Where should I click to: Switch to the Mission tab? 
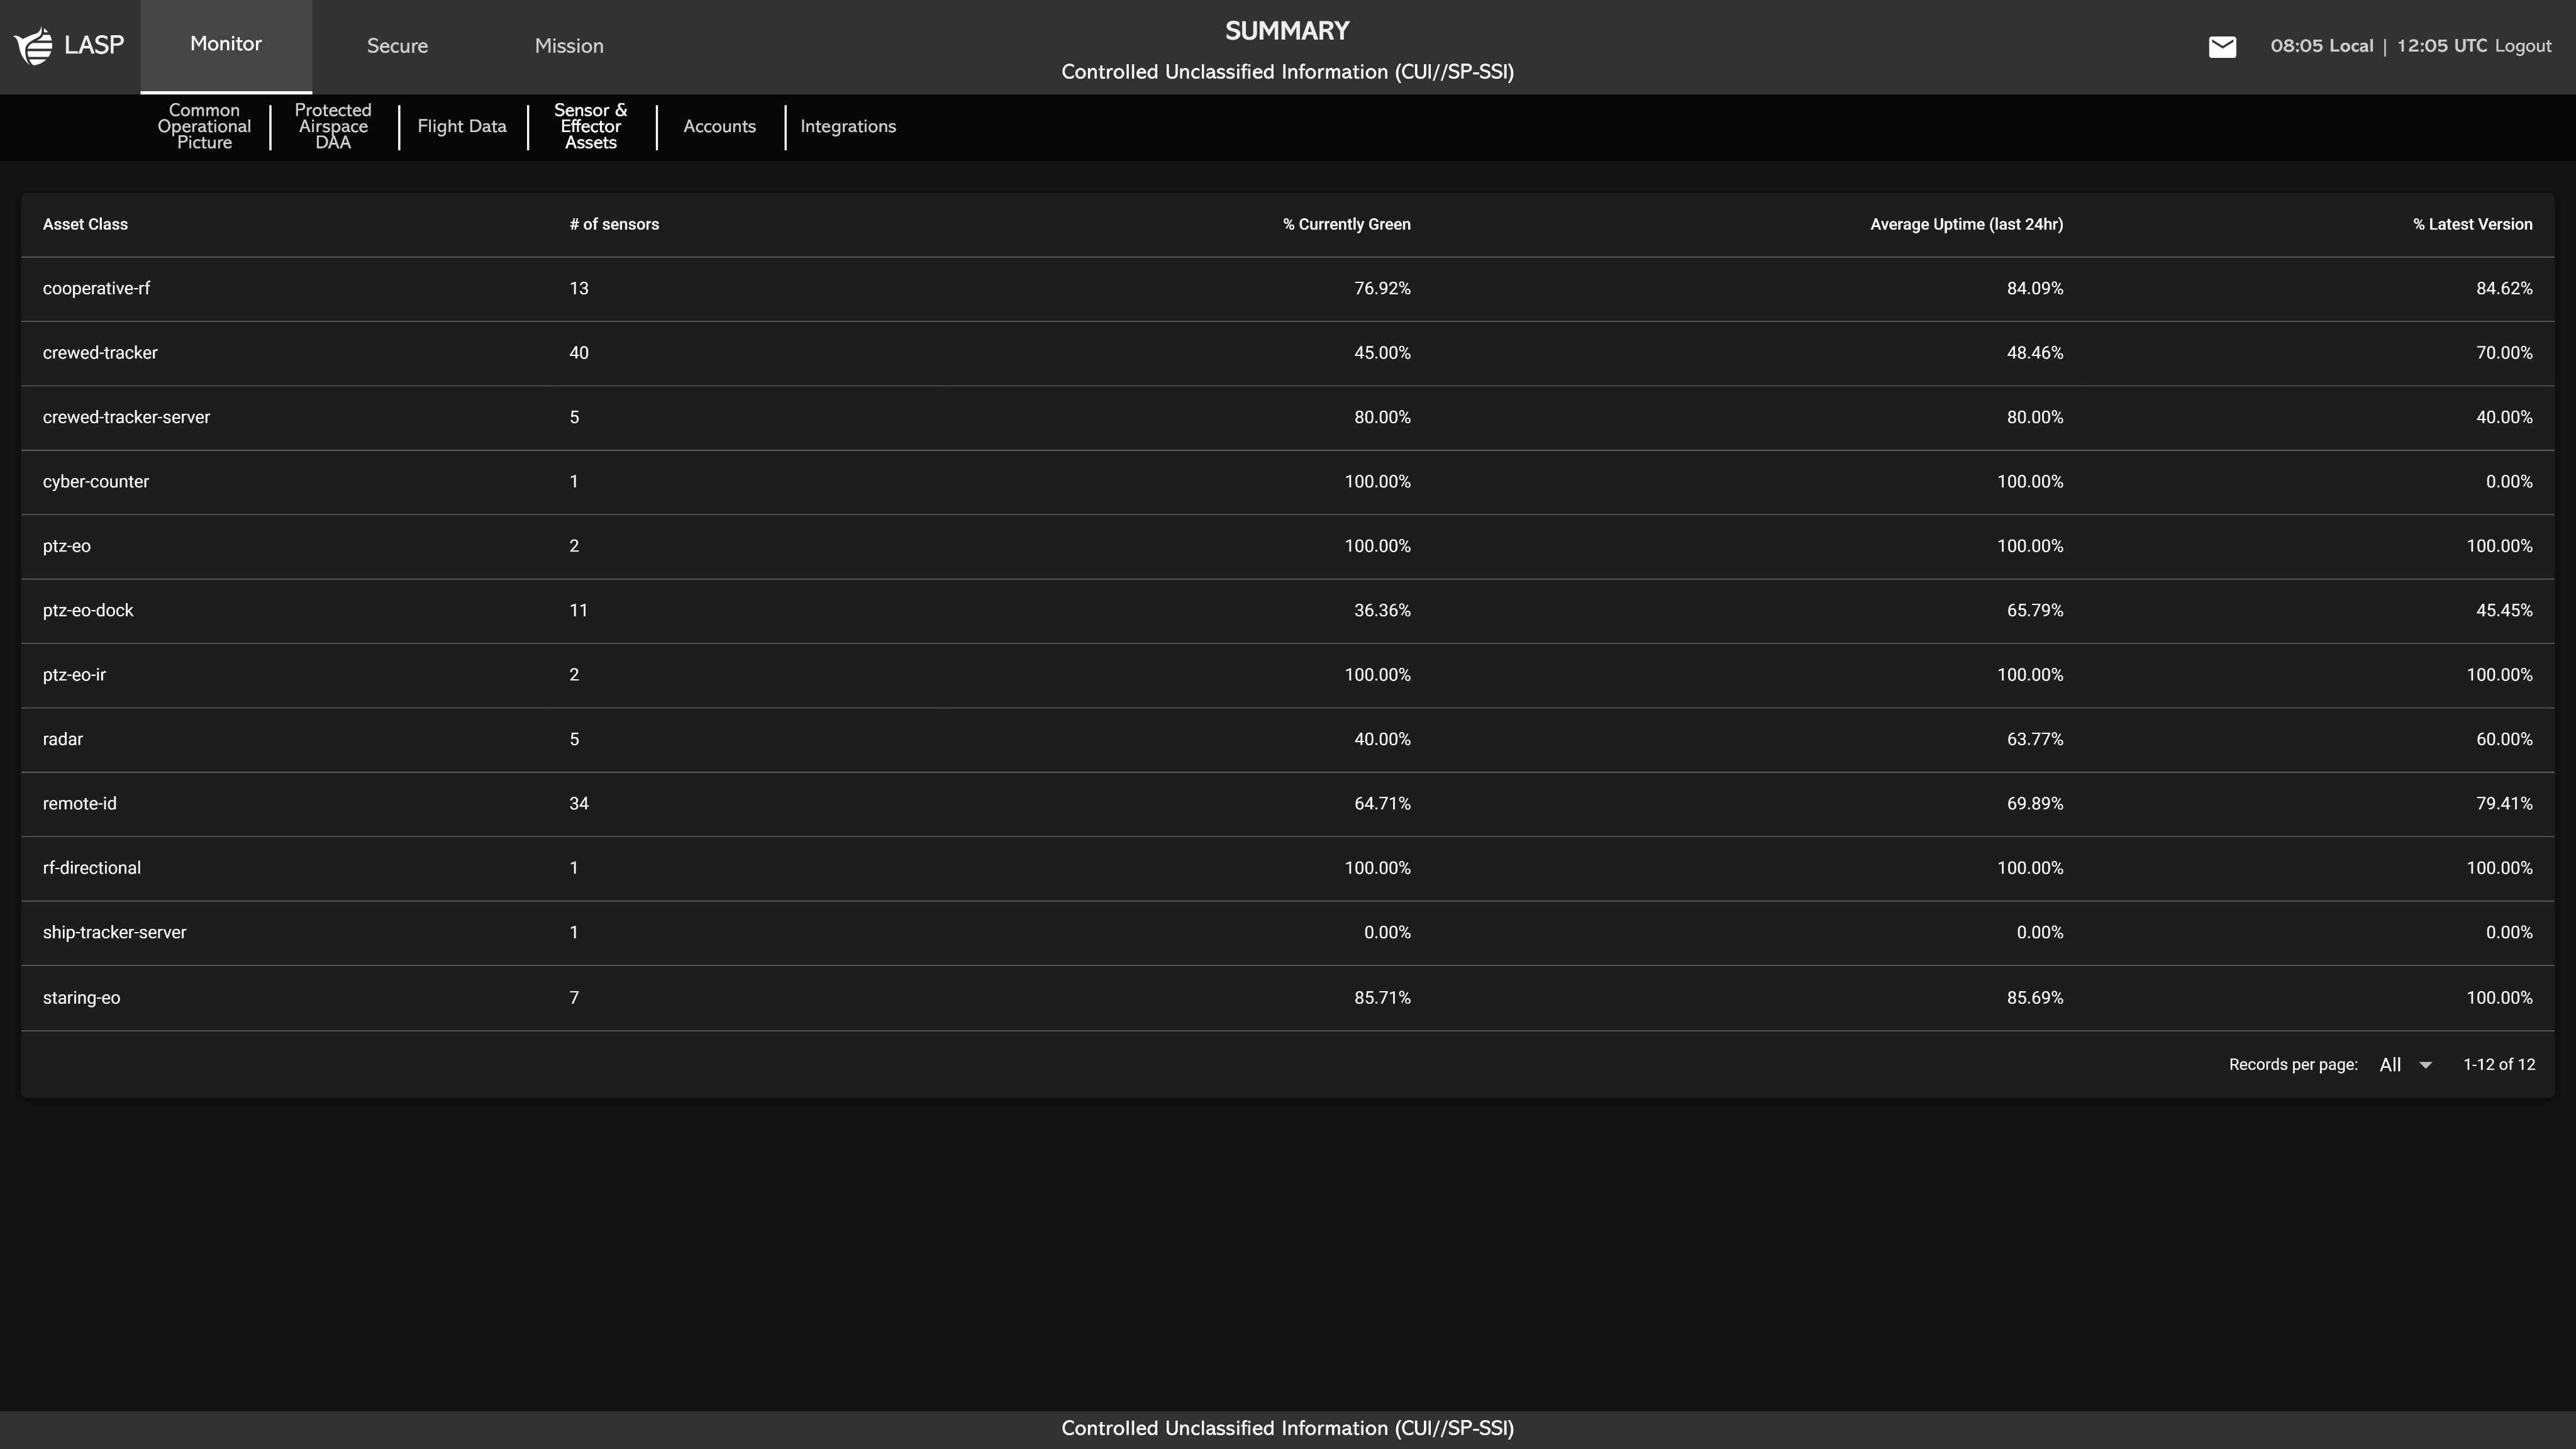click(x=569, y=46)
